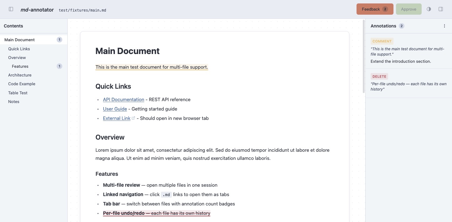Screen dimensions: 452x222
Task: Click the Main Document heading
Action: coord(127,51)
